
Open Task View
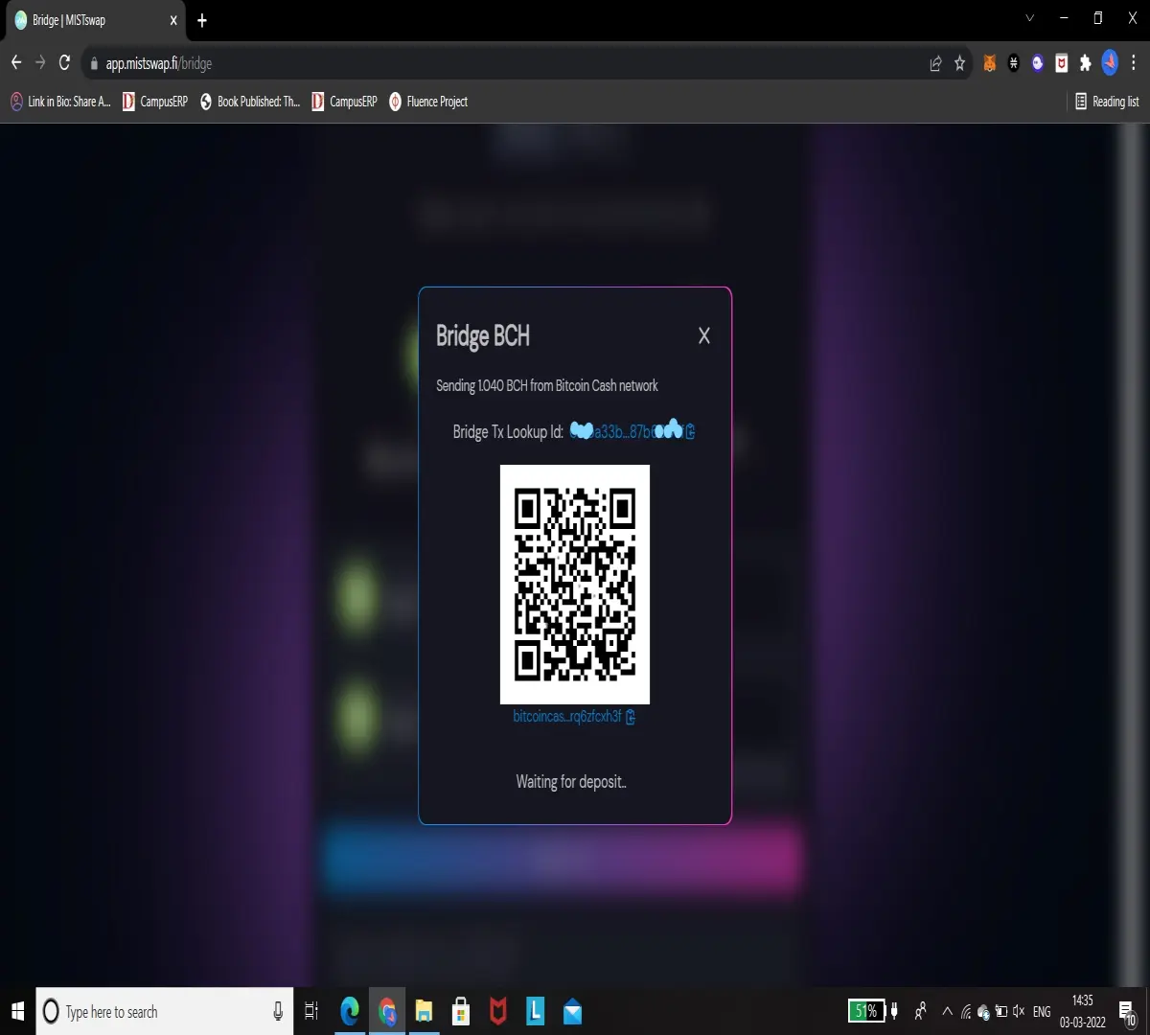click(311, 1011)
